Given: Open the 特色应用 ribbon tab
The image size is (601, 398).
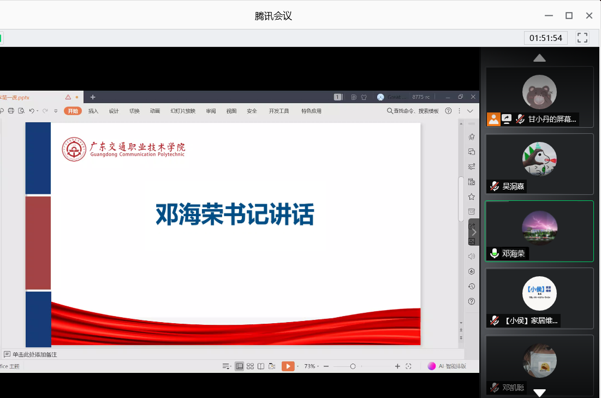Looking at the screenshot, I should 311,111.
